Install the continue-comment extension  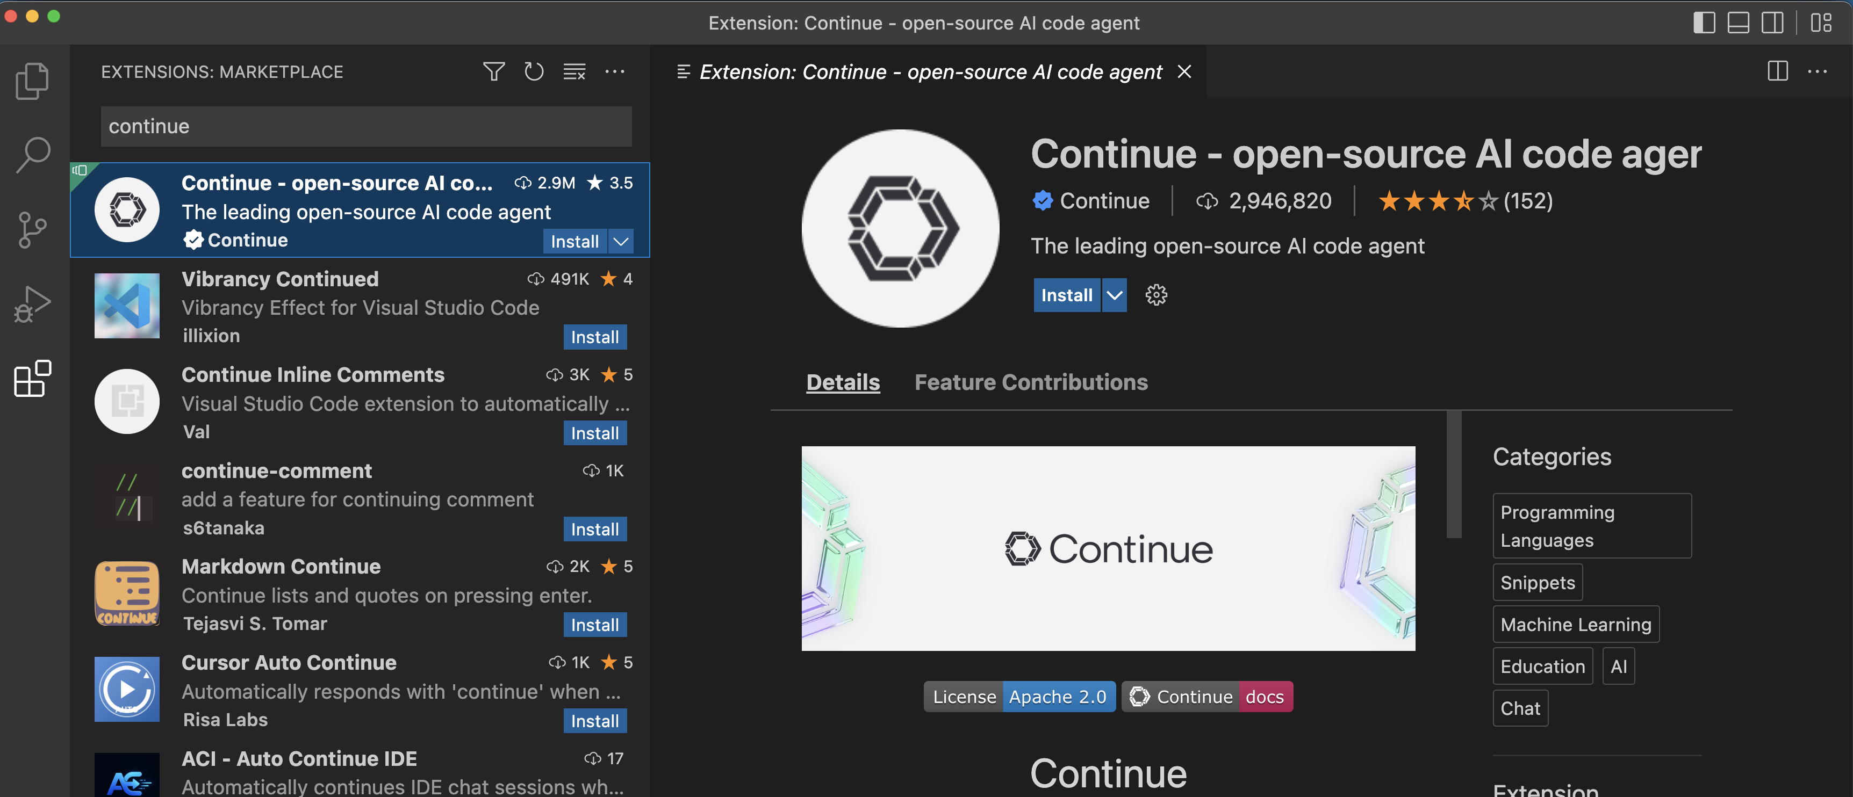point(595,529)
